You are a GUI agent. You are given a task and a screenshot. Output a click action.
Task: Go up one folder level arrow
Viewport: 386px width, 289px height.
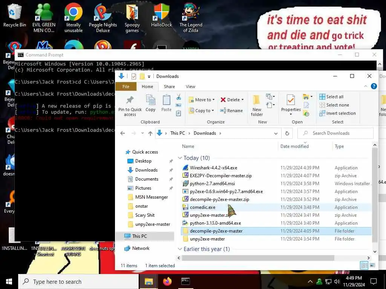[x=150, y=133]
